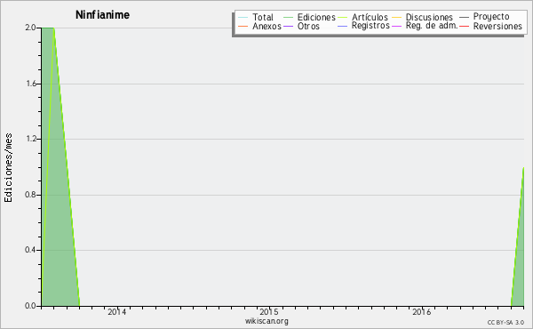Click the "wikiscan.org" caption text
Image resolution: width=533 pixels, height=329 pixels.
click(266, 321)
